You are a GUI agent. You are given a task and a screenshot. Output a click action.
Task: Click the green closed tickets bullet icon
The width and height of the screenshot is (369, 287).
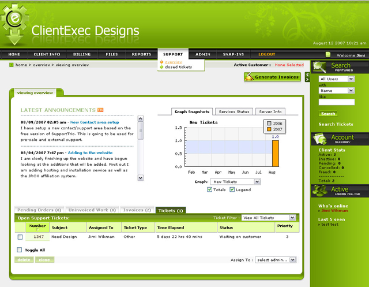pyautogui.click(x=161, y=67)
